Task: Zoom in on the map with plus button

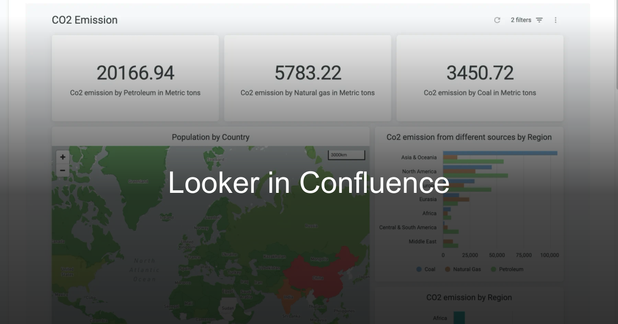Action: coord(63,157)
